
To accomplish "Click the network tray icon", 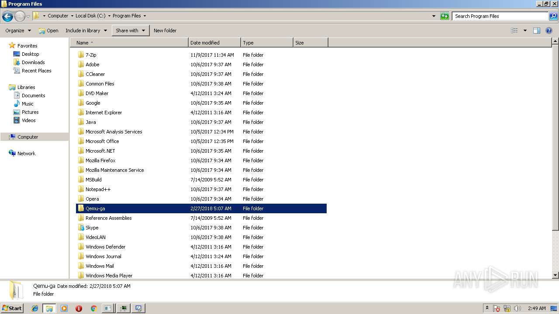I will 507,308.
